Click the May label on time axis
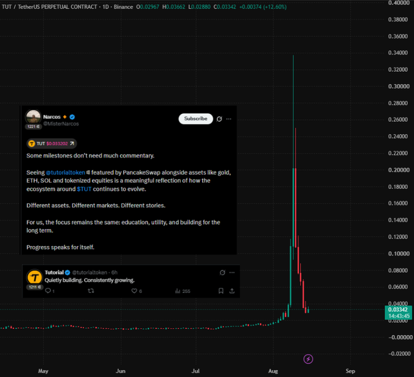This screenshot has height=377, width=414. [43, 371]
